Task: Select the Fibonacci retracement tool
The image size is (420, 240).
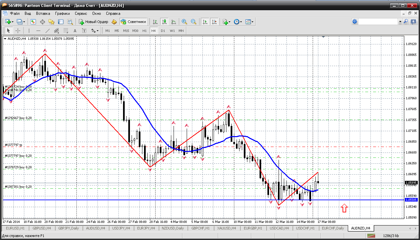Action: click(x=66, y=31)
